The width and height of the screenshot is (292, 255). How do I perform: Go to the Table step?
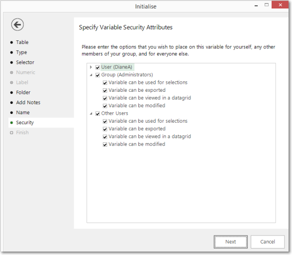(x=22, y=42)
